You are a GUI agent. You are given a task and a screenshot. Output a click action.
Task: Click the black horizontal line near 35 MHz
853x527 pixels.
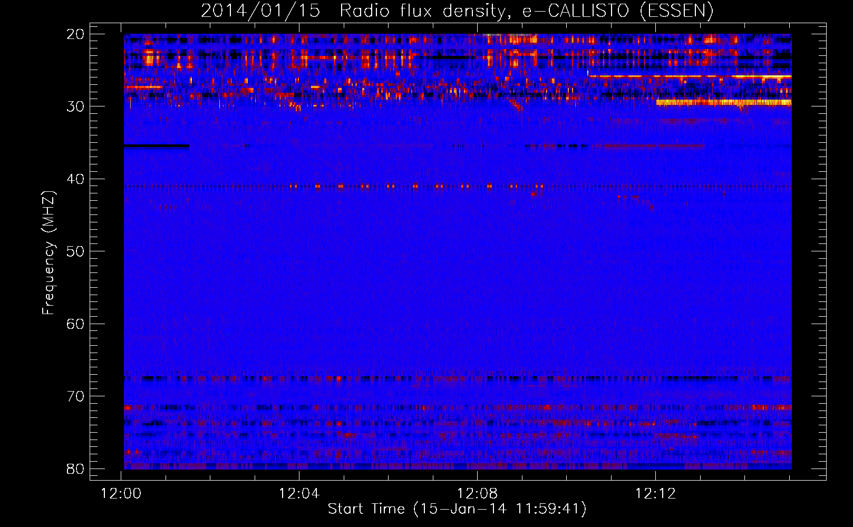(157, 146)
